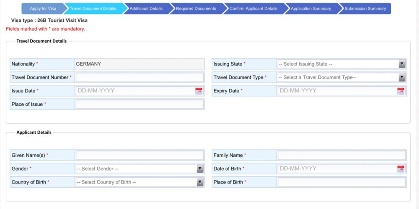Image resolution: width=419 pixels, height=209 pixels.
Task: Open the Confirm Applicant Details step
Action: (253, 8)
